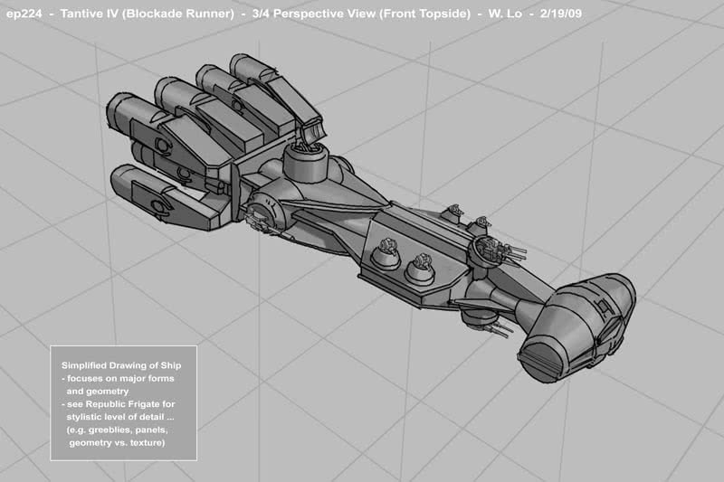Click the title text 'Tantive IV (Blockade Runner)'

pos(147,14)
